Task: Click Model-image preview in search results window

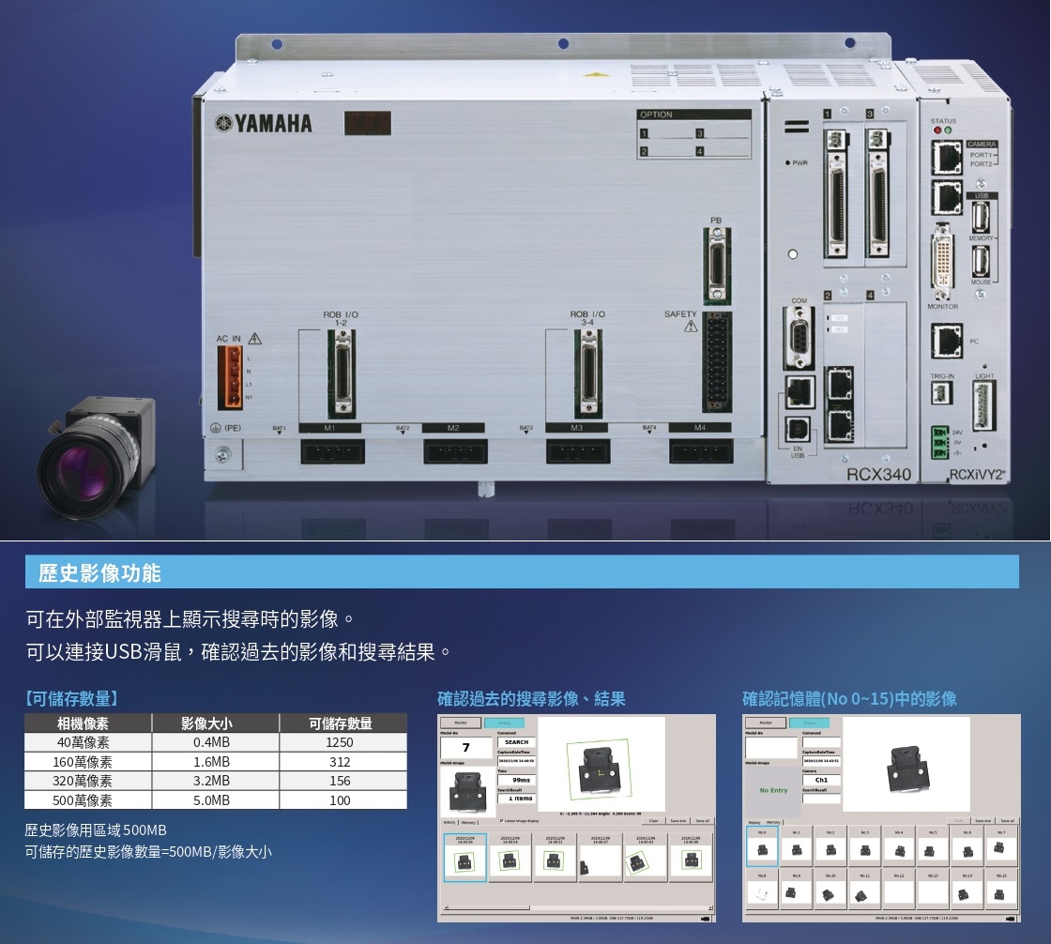Action: coord(468,792)
